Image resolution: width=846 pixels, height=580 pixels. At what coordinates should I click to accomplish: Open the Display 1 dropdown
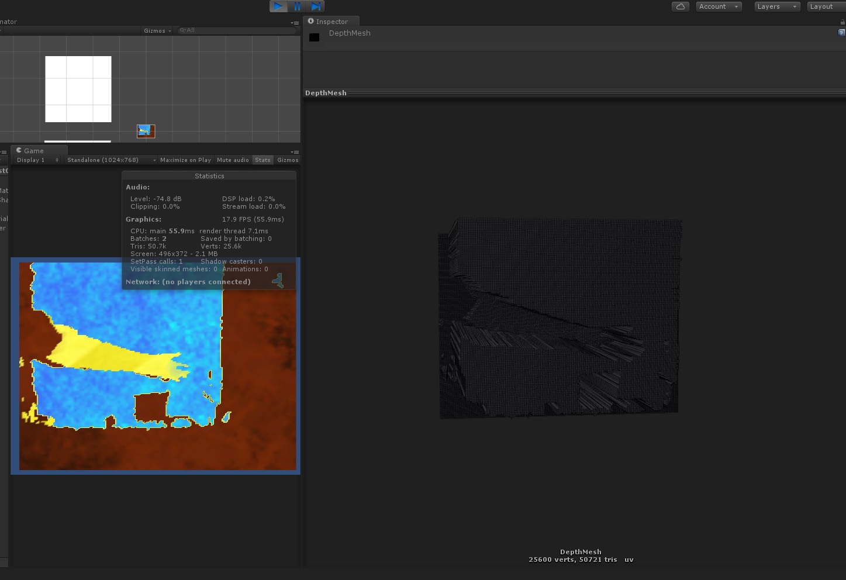click(37, 160)
